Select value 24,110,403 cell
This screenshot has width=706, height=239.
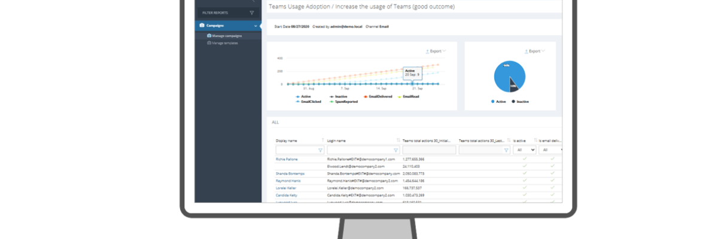pyautogui.click(x=412, y=166)
